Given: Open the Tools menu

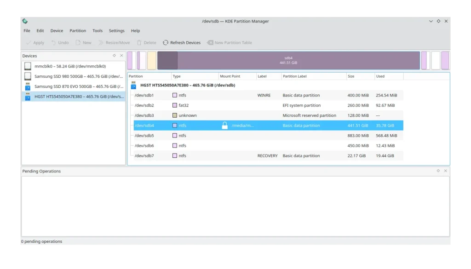Looking at the screenshot, I should tap(98, 31).
